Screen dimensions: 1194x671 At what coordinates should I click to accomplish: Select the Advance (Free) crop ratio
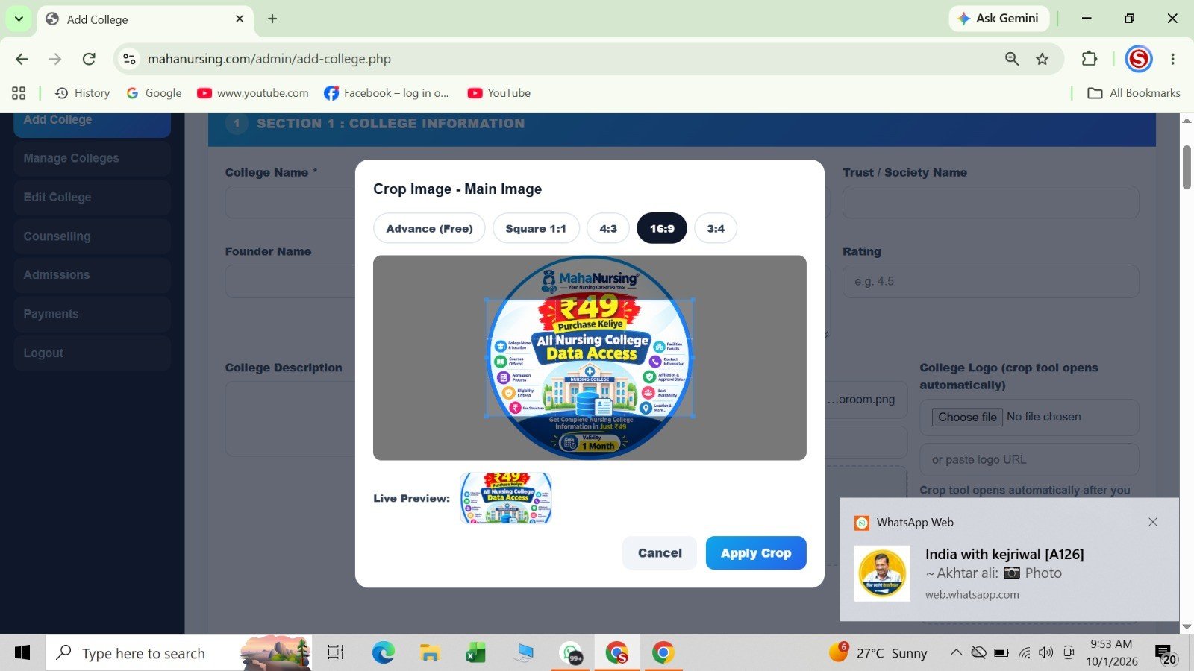coord(429,228)
